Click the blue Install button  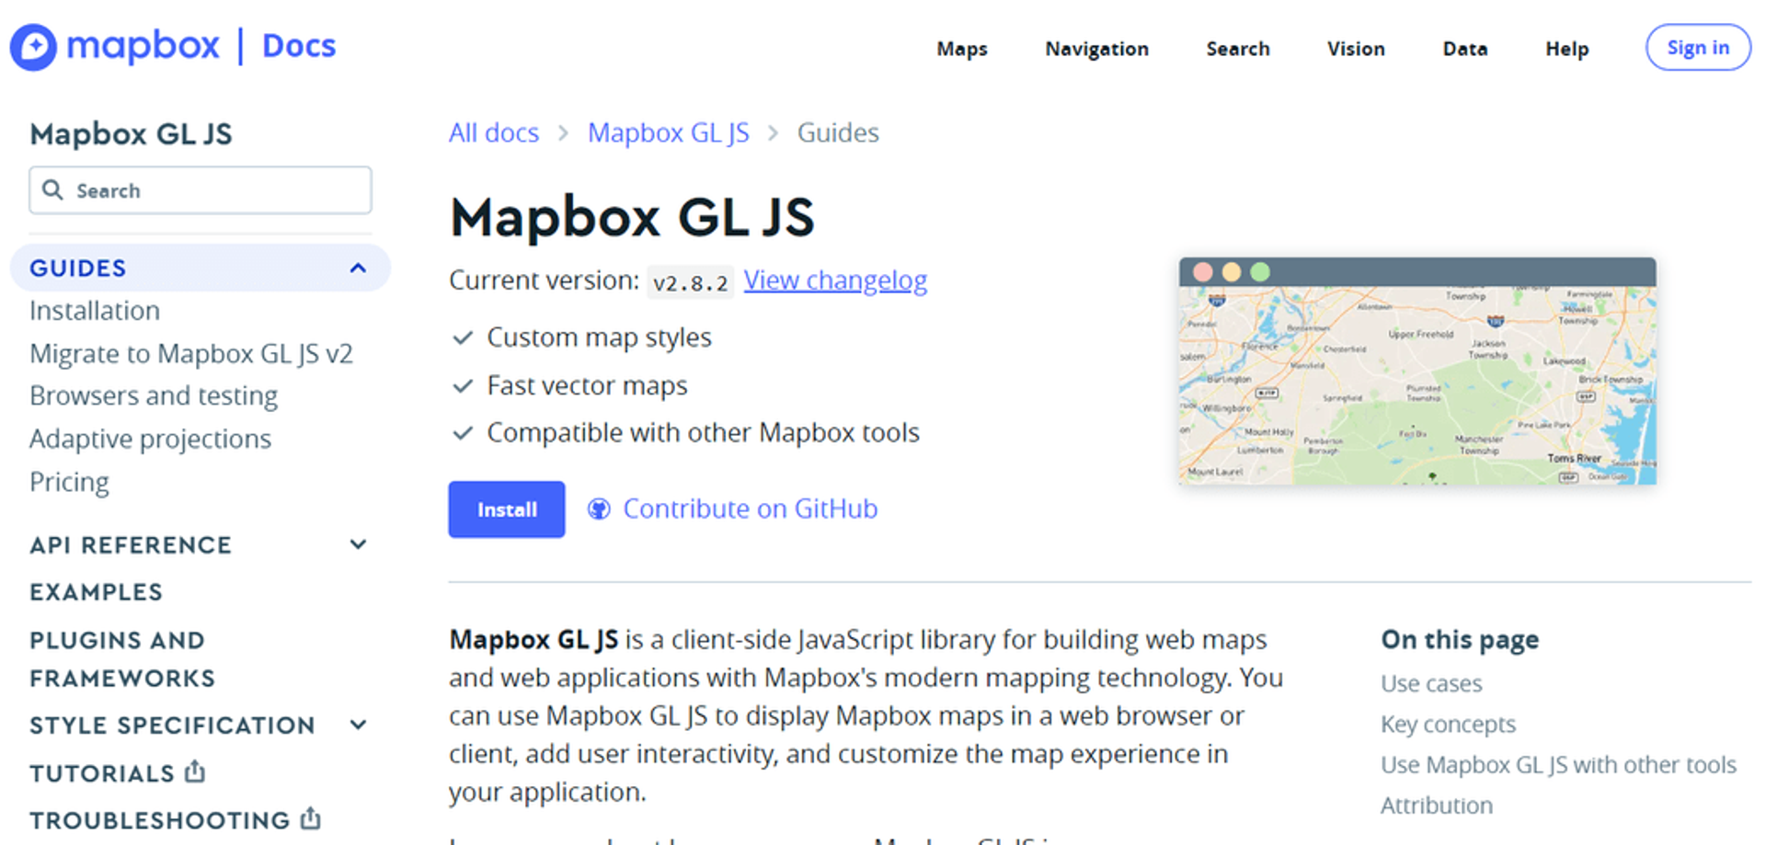pyautogui.click(x=507, y=509)
